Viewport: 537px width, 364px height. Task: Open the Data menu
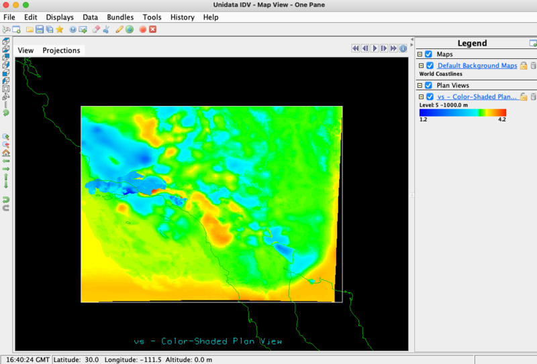coord(91,17)
